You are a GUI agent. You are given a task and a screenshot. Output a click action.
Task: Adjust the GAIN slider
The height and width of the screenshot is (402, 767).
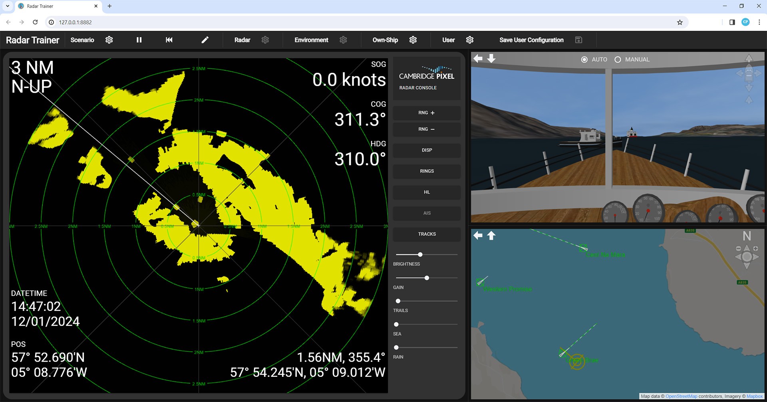click(427, 277)
